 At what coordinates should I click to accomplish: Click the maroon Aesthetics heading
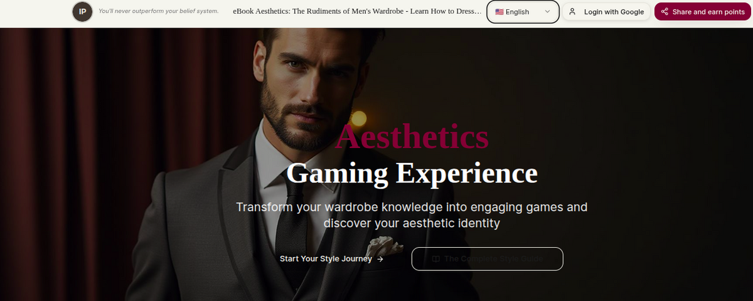coord(412,137)
